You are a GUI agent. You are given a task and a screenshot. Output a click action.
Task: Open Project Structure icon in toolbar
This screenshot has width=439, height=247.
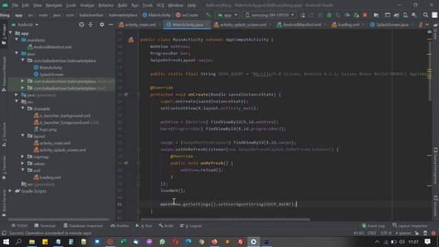click(376, 15)
